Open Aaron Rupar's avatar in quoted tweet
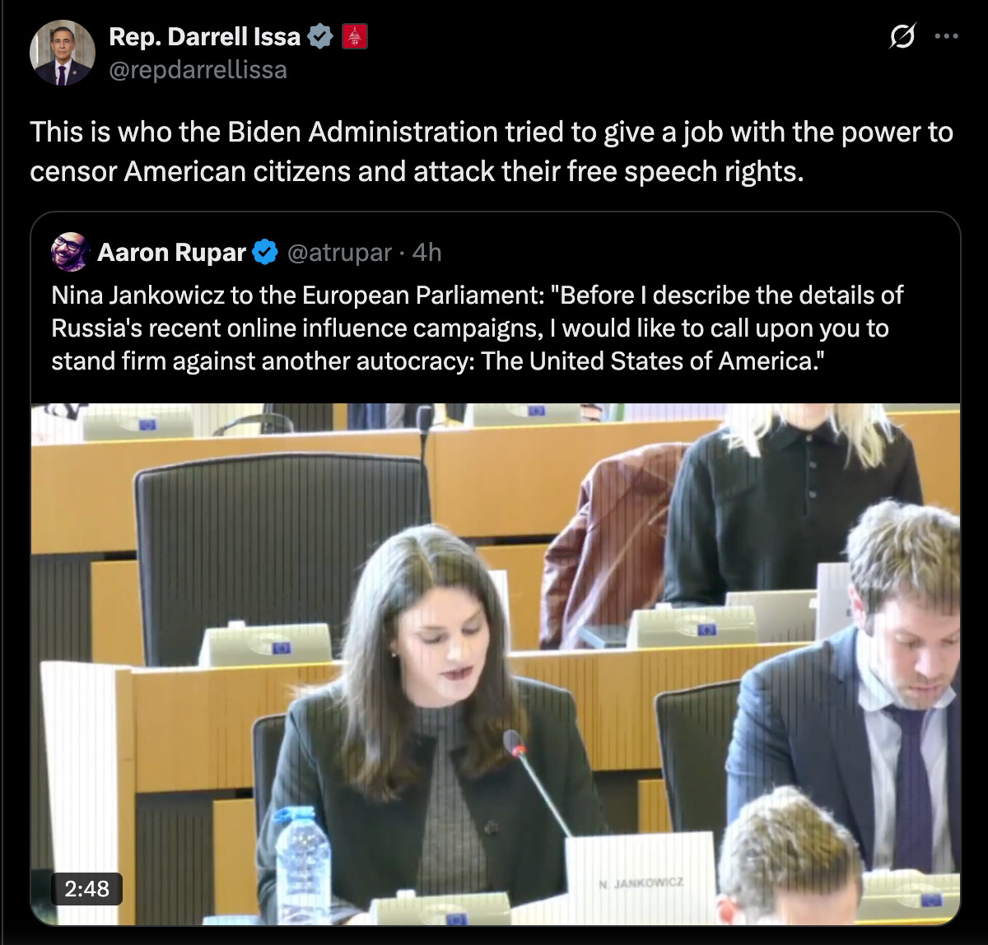Viewport: 988px width, 945px height. (x=71, y=252)
